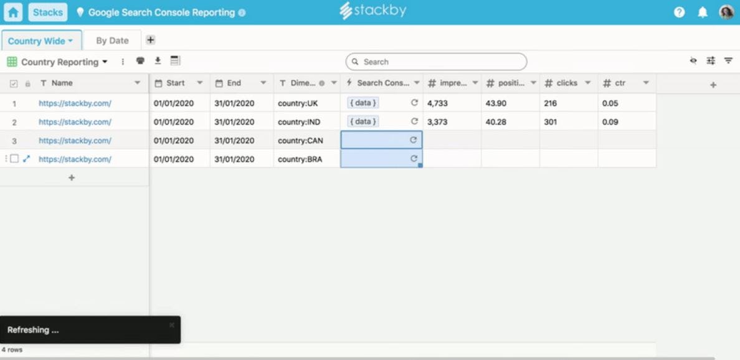Viewport: 740px width, 360px height.
Task: Open the stackby.com link in row 1
Action: [73, 102]
